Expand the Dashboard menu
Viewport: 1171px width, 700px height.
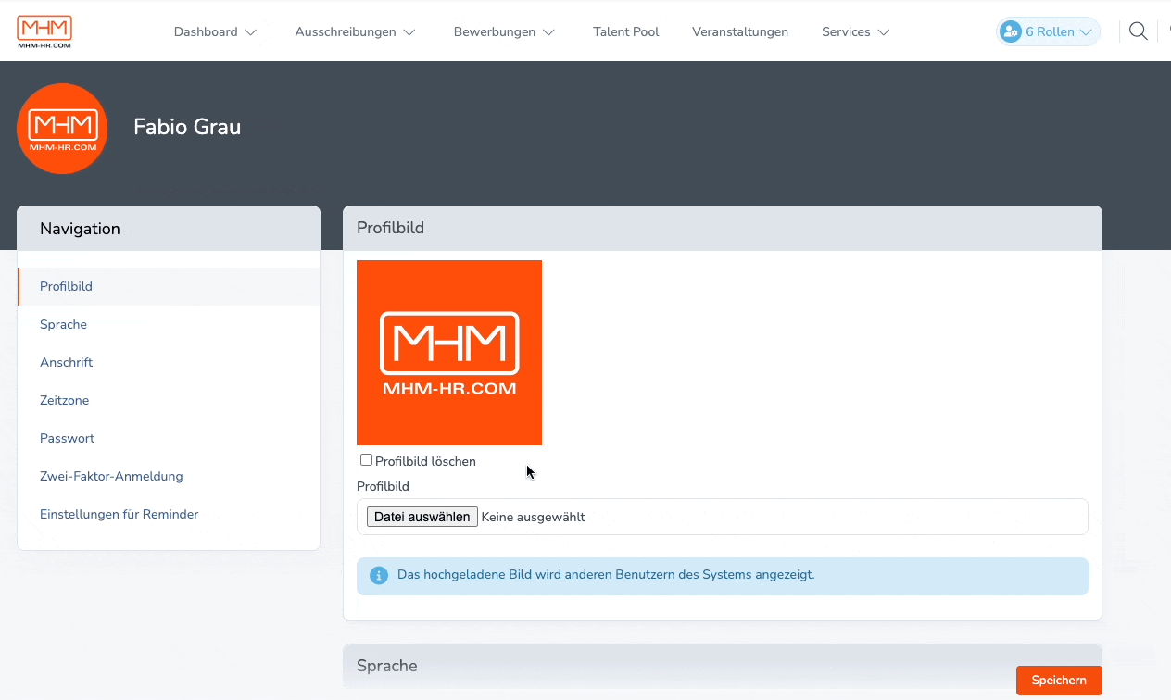pos(215,31)
